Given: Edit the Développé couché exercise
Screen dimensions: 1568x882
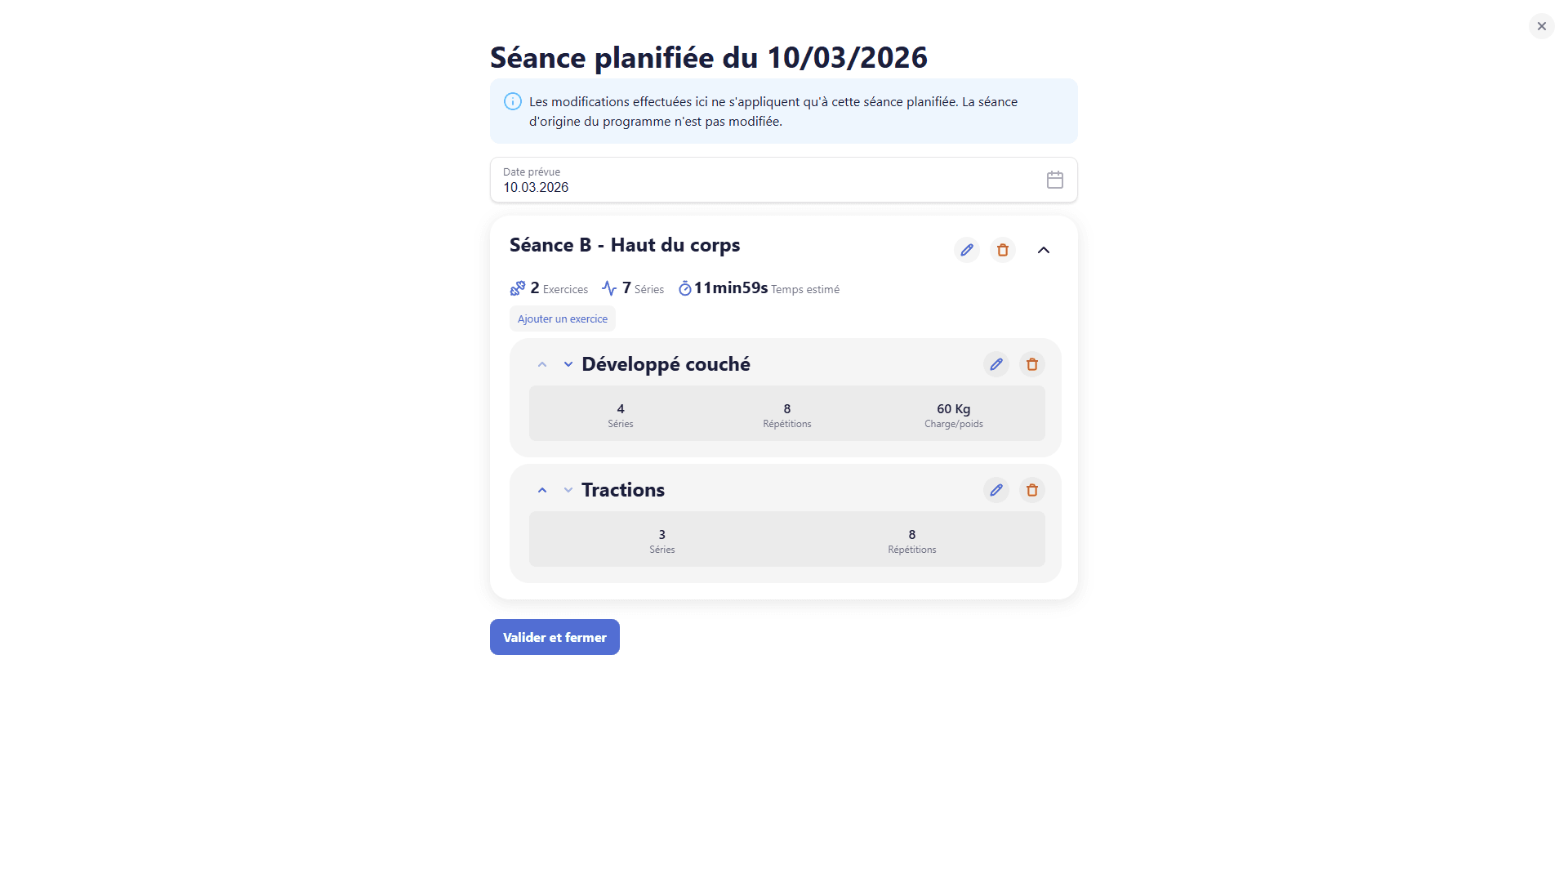Looking at the screenshot, I should [x=996, y=364].
